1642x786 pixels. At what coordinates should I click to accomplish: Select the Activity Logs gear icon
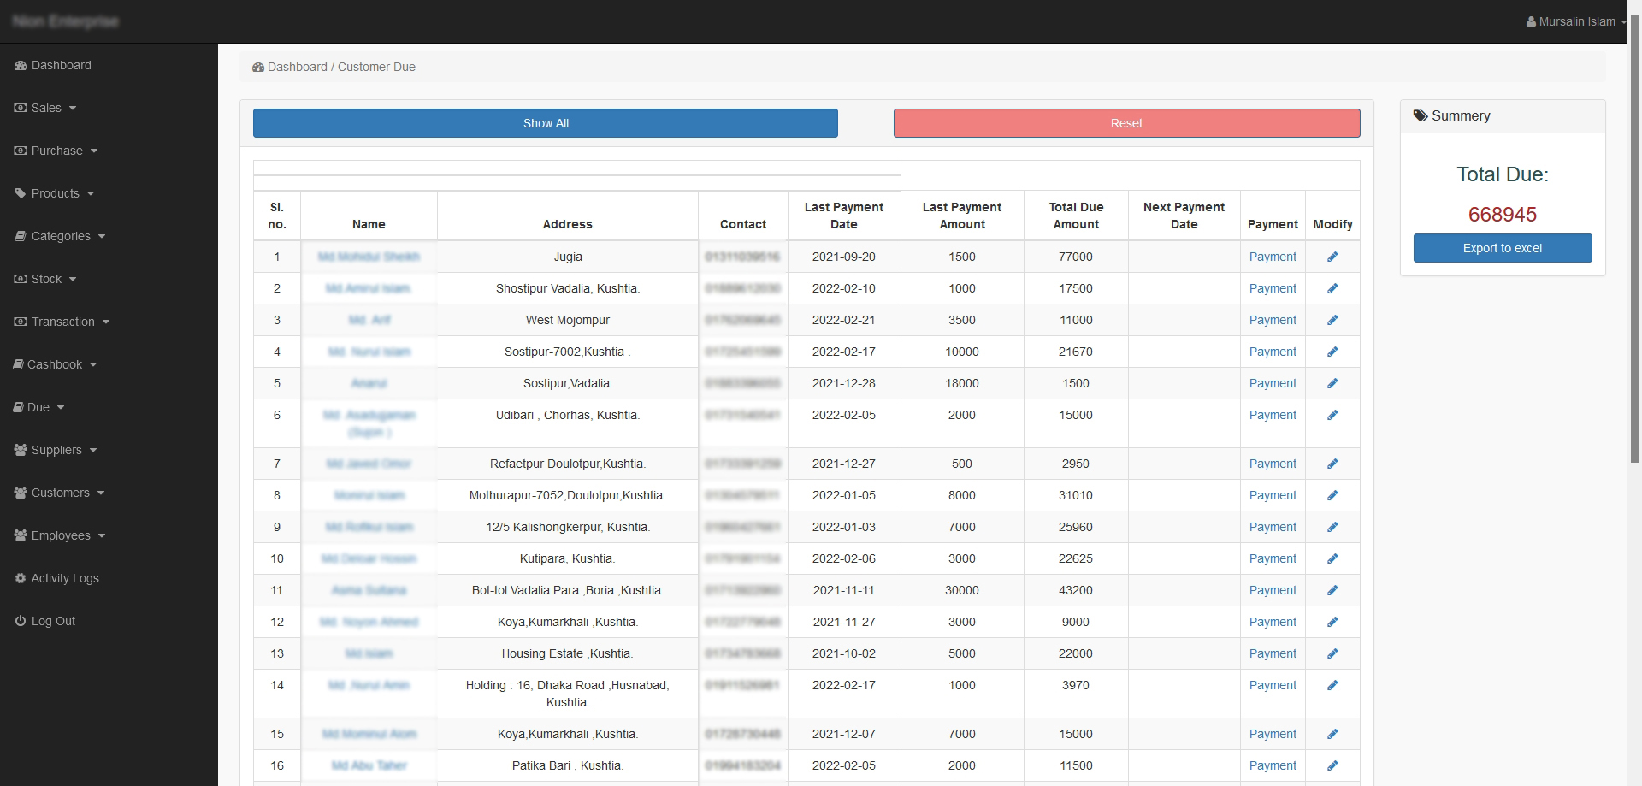click(19, 578)
